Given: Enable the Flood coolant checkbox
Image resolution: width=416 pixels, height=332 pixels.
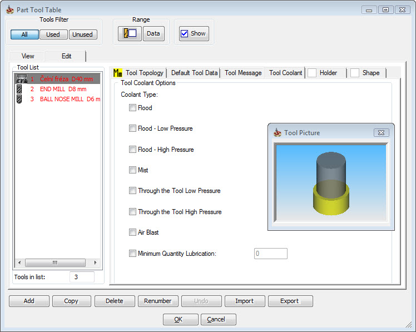Looking at the screenshot, I should click(132, 108).
